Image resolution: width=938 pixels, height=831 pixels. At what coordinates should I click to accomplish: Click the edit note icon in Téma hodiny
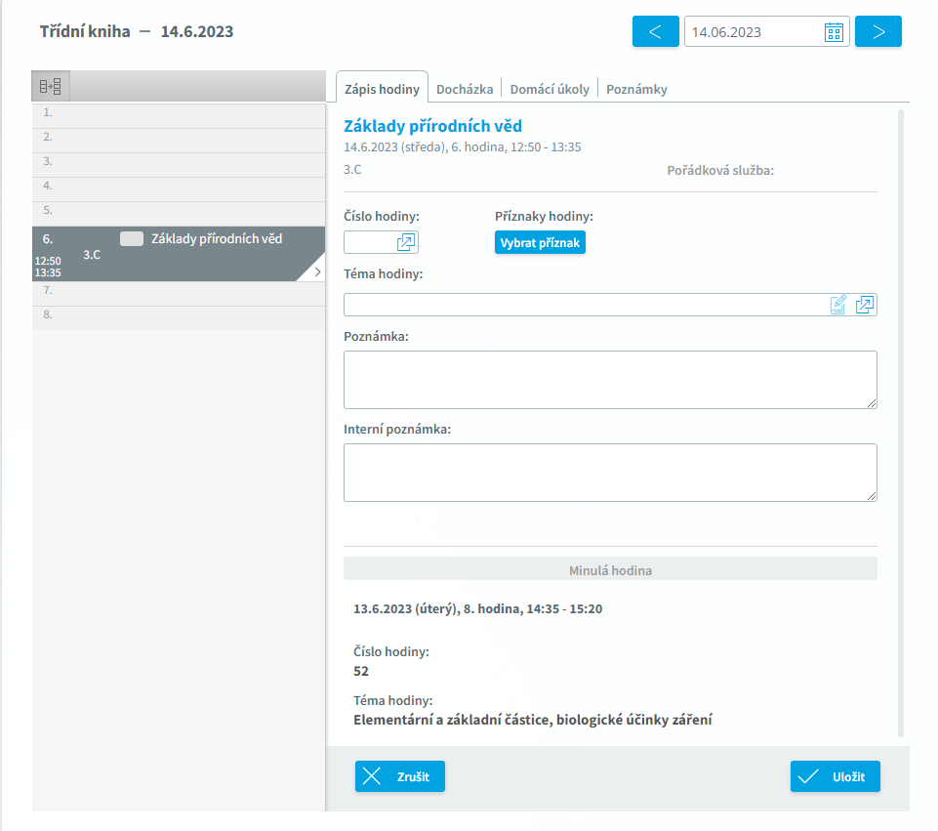click(x=838, y=305)
